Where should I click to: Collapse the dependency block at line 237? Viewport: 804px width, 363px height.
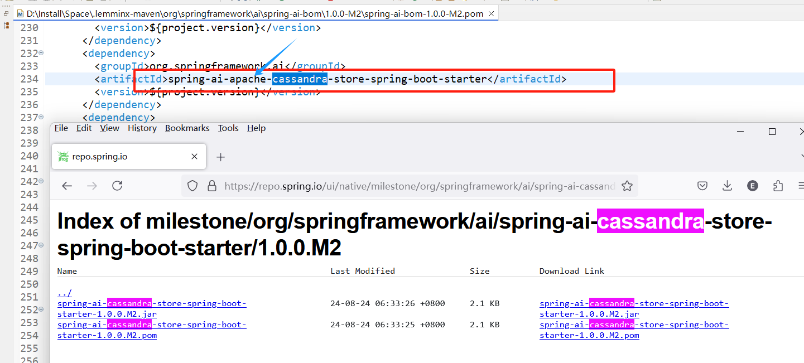click(x=41, y=117)
